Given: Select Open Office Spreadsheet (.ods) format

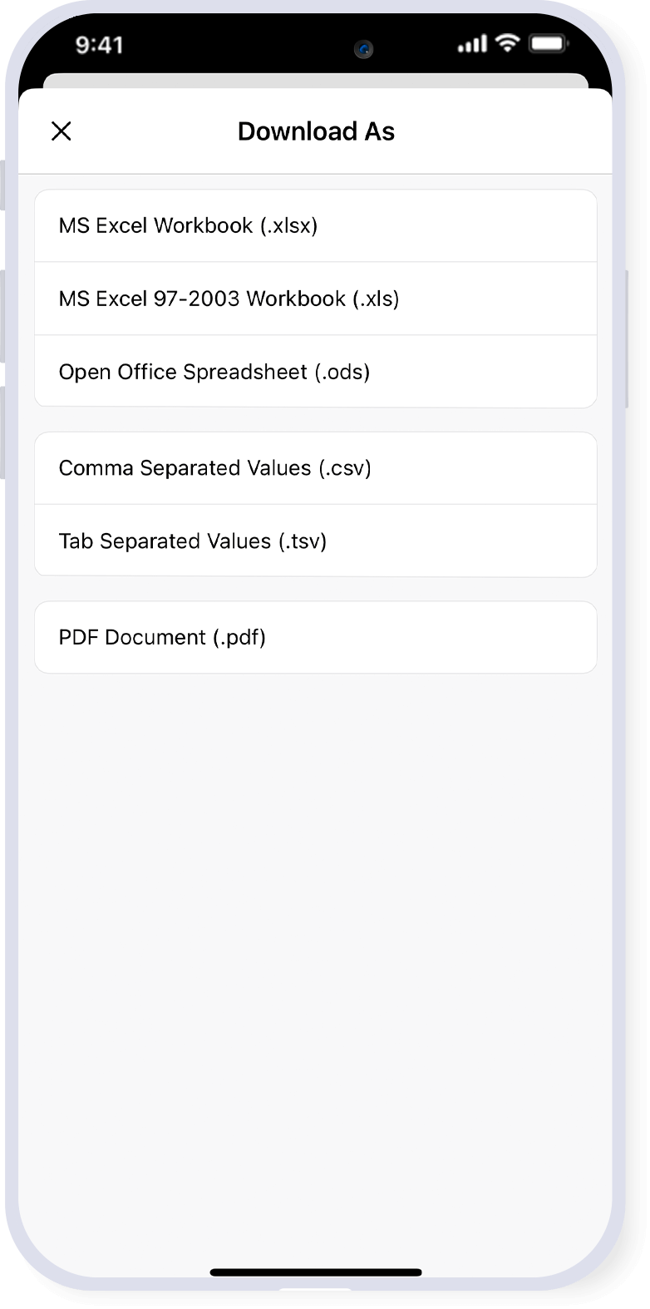Looking at the screenshot, I should tap(315, 372).
